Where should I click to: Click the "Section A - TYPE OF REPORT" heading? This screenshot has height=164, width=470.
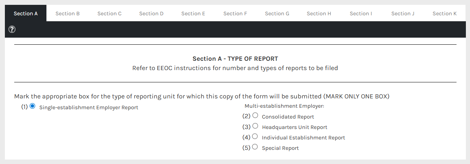coord(235,59)
